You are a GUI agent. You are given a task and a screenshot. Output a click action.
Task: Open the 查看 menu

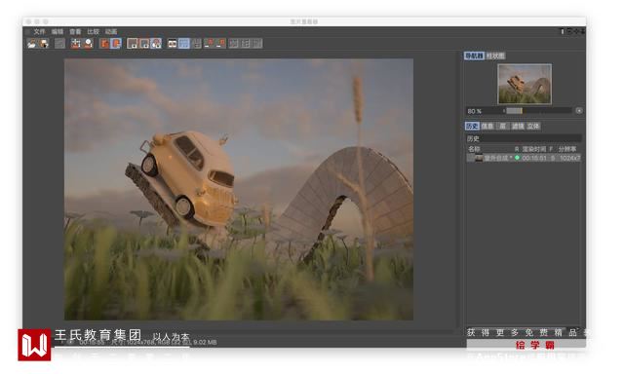75,31
